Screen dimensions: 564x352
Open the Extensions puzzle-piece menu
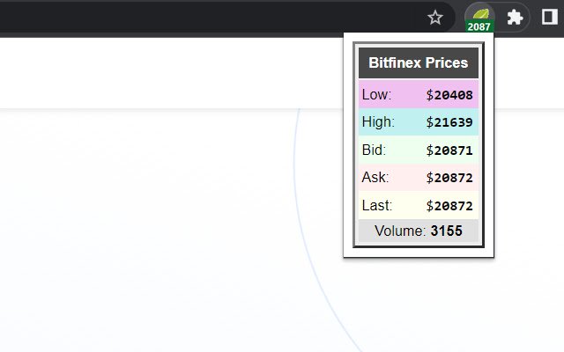pyautogui.click(x=515, y=18)
